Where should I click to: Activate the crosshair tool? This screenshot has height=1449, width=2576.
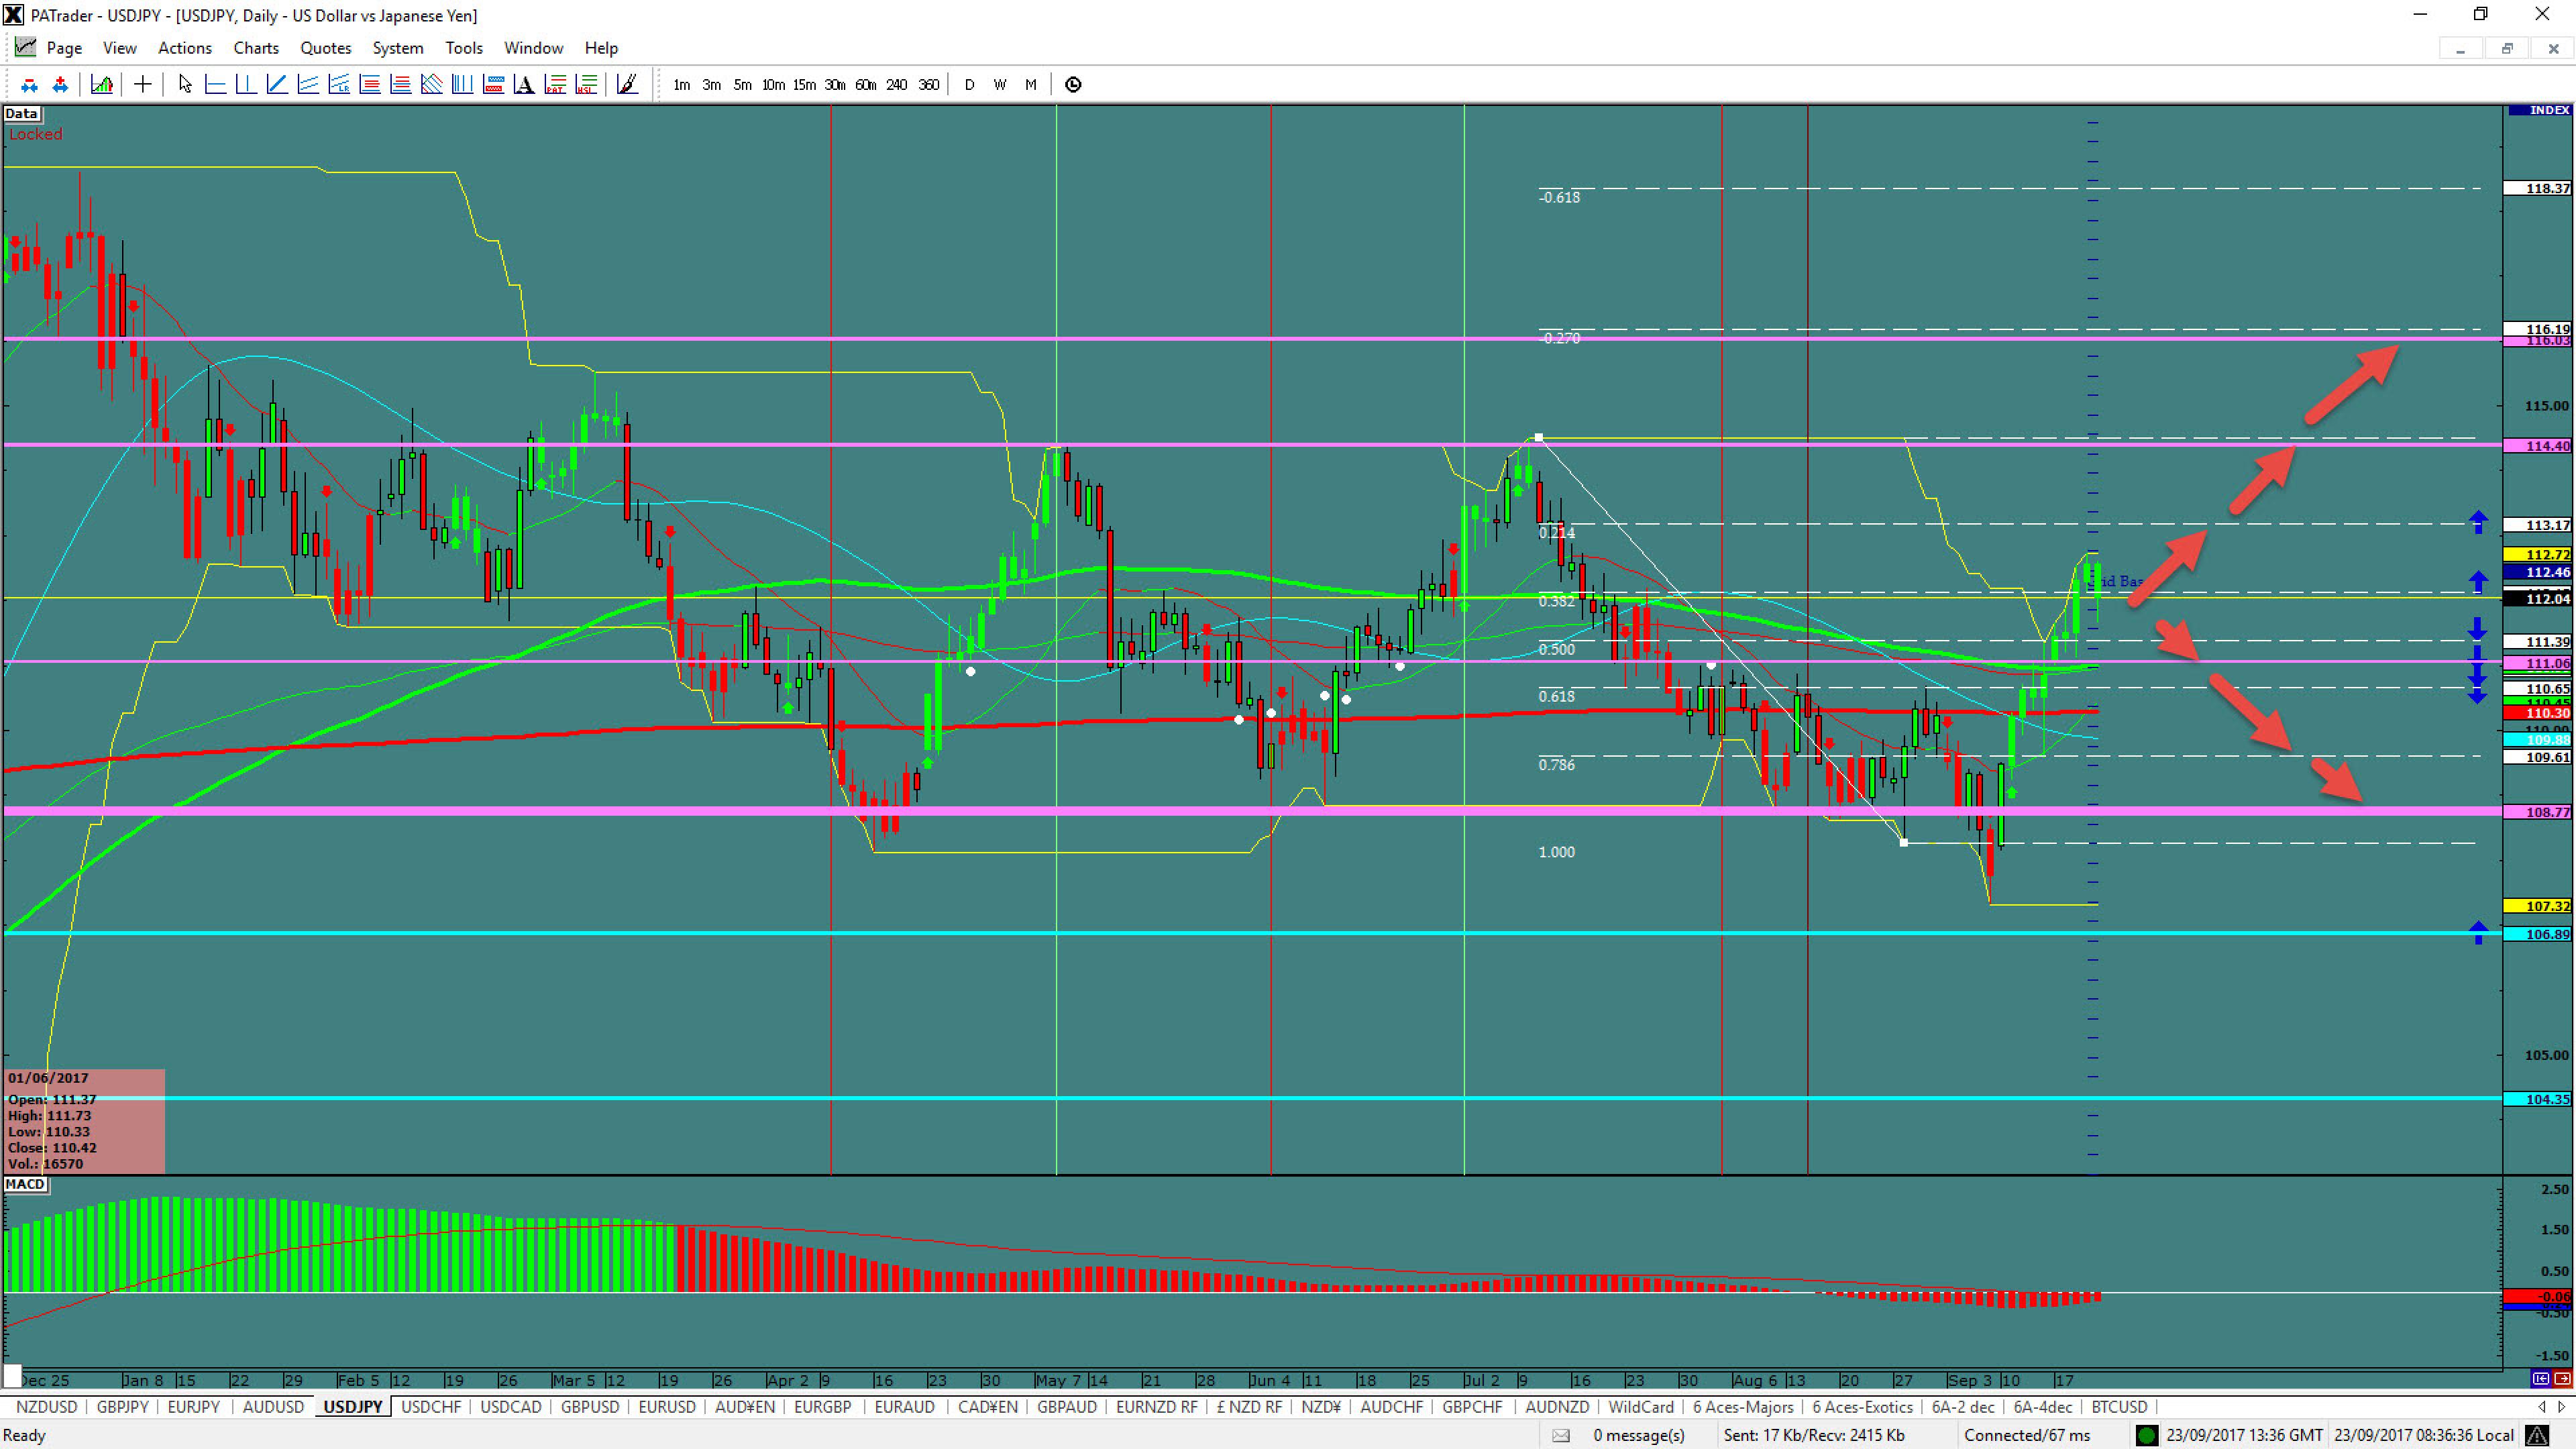click(143, 85)
